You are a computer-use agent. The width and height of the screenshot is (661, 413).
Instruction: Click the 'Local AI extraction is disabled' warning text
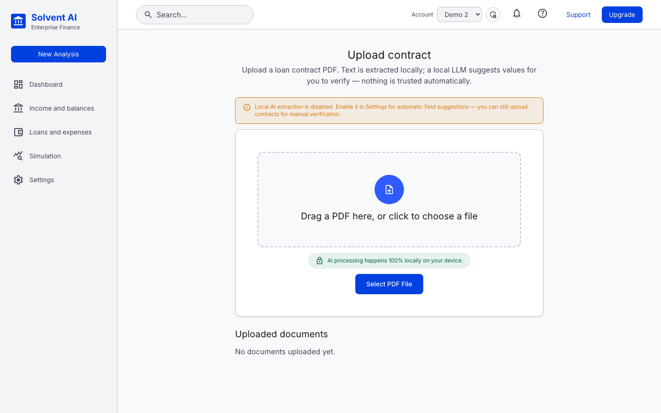pos(391,111)
